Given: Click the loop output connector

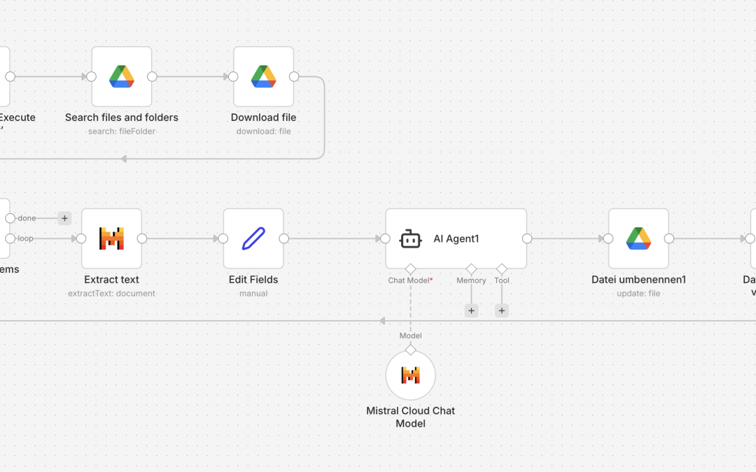Looking at the screenshot, I should point(10,238).
